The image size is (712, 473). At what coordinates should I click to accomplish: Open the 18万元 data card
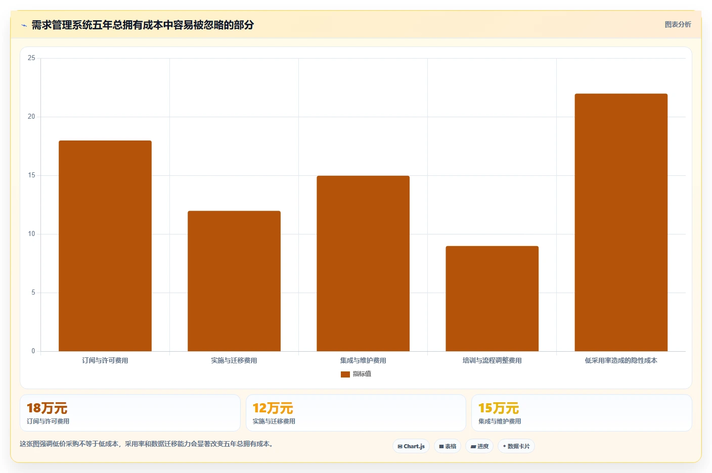pos(130,413)
